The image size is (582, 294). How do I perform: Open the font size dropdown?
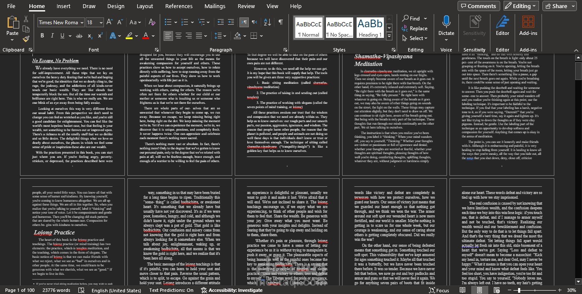pos(101,23)
